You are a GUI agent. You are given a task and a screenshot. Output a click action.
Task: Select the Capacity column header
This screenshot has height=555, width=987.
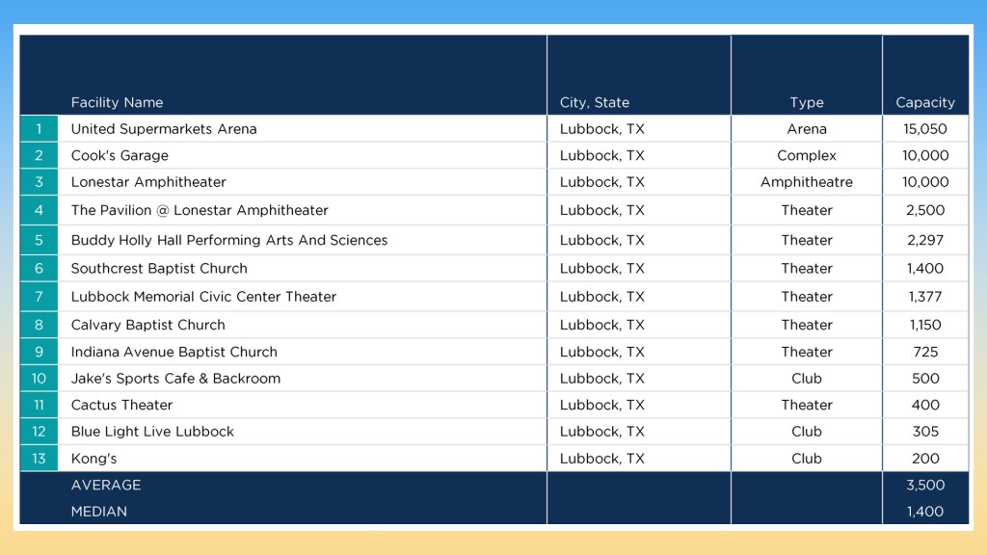pyautogui.click(x=924, y=103)
